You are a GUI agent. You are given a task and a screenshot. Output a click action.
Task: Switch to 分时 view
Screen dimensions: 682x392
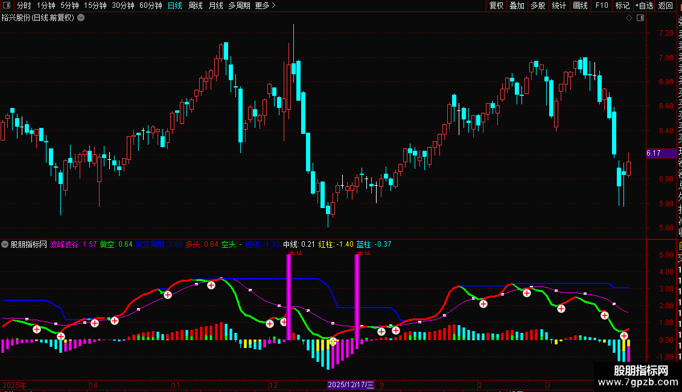click(24, 5)
